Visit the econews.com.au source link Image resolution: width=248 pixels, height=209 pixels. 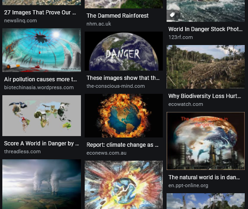point(107,153)
